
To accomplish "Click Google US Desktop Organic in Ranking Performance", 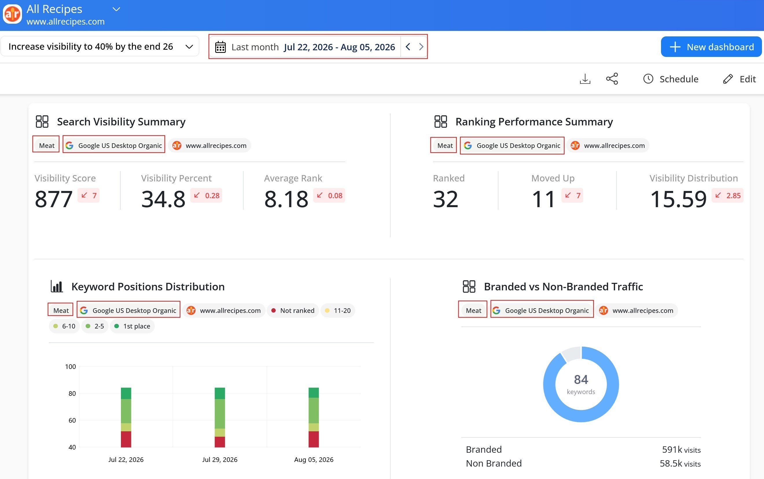I will (x=512, y=145).
